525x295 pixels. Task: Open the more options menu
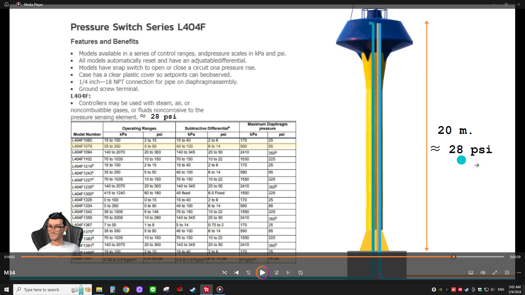coord(519,273)
